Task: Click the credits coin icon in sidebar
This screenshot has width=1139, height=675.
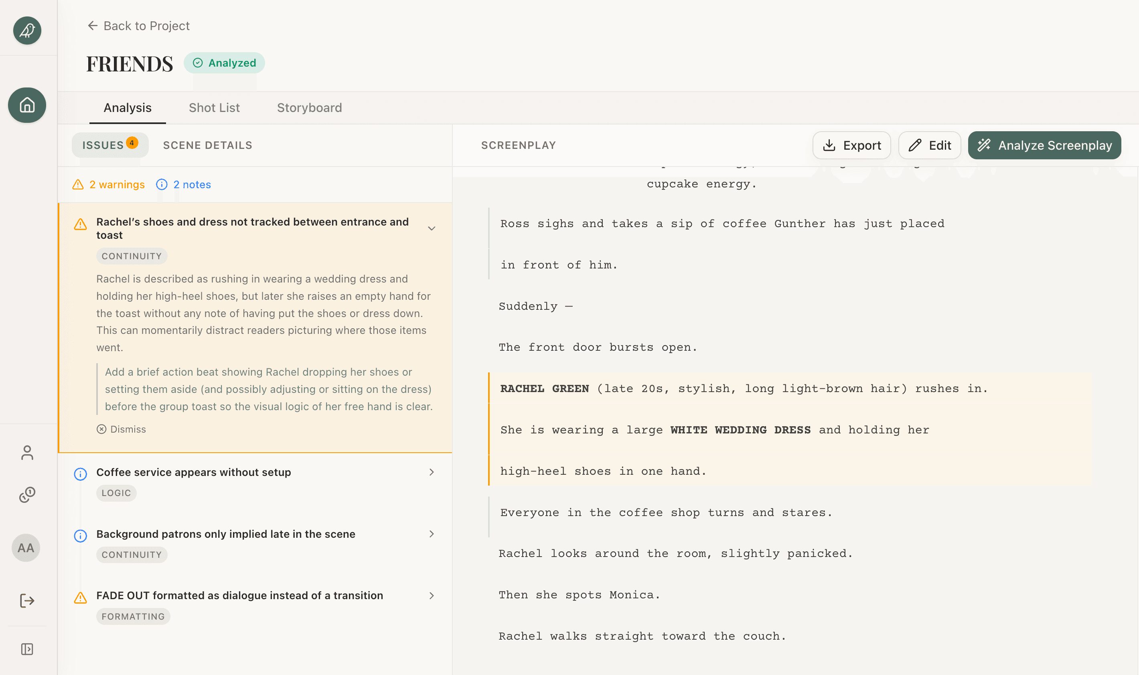Action: [27, 495]
